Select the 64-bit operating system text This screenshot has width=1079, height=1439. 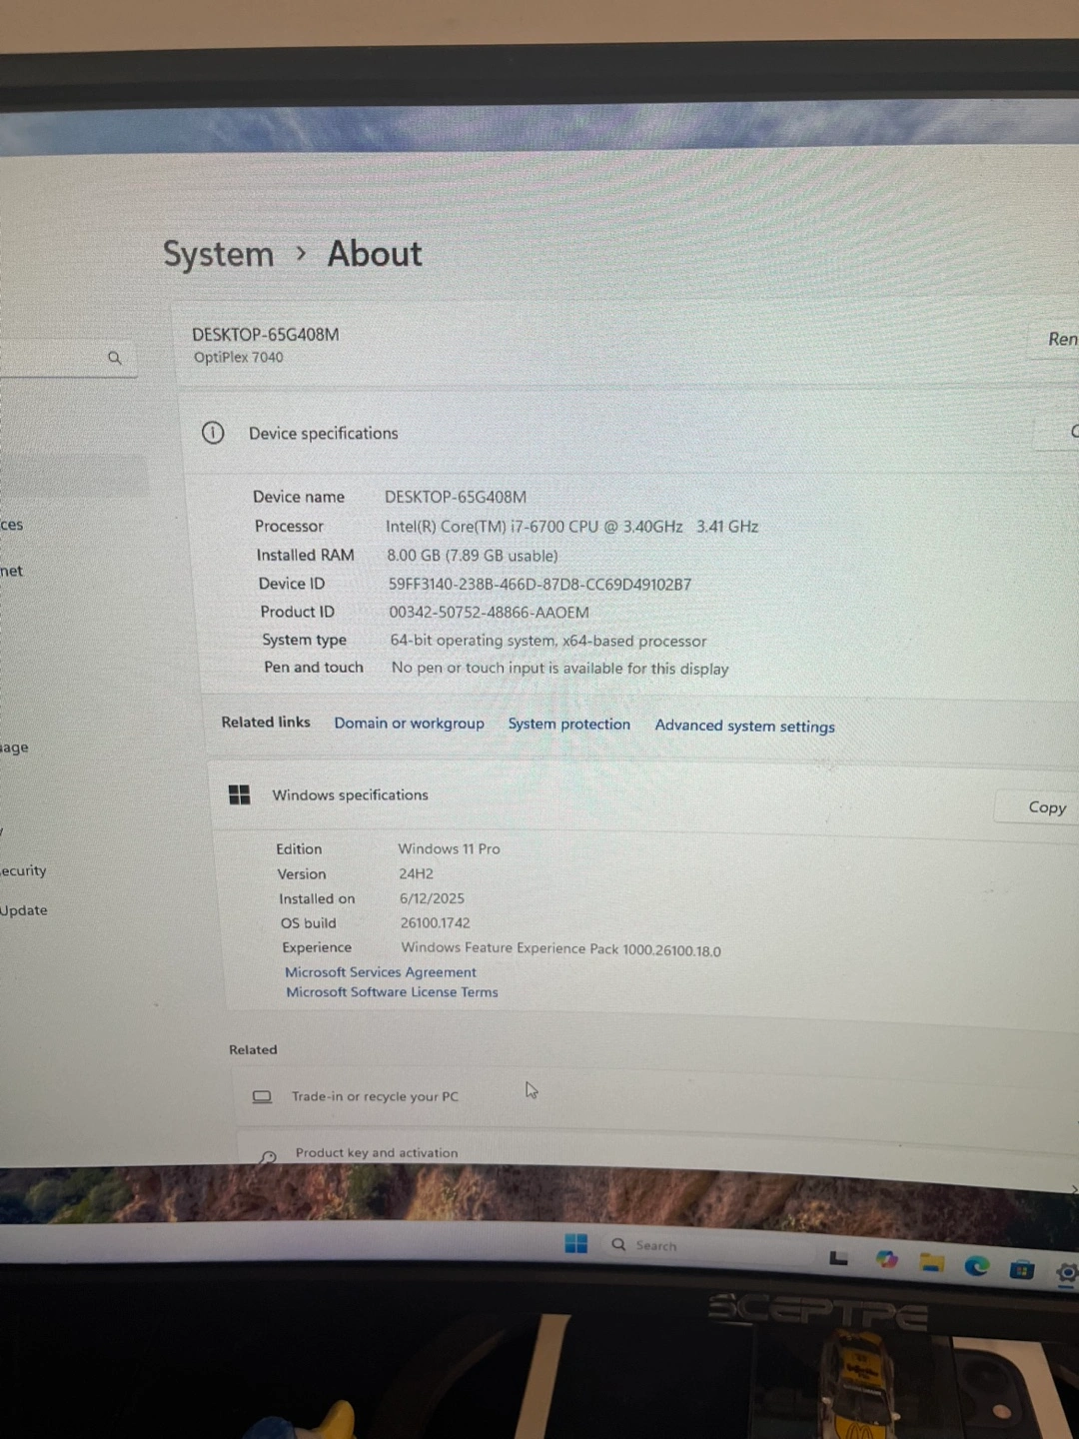[548, 641]
